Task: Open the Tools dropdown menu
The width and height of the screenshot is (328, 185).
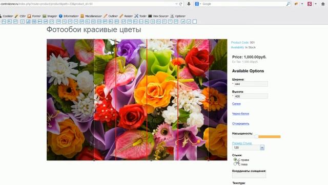Action: click(140, 16)
